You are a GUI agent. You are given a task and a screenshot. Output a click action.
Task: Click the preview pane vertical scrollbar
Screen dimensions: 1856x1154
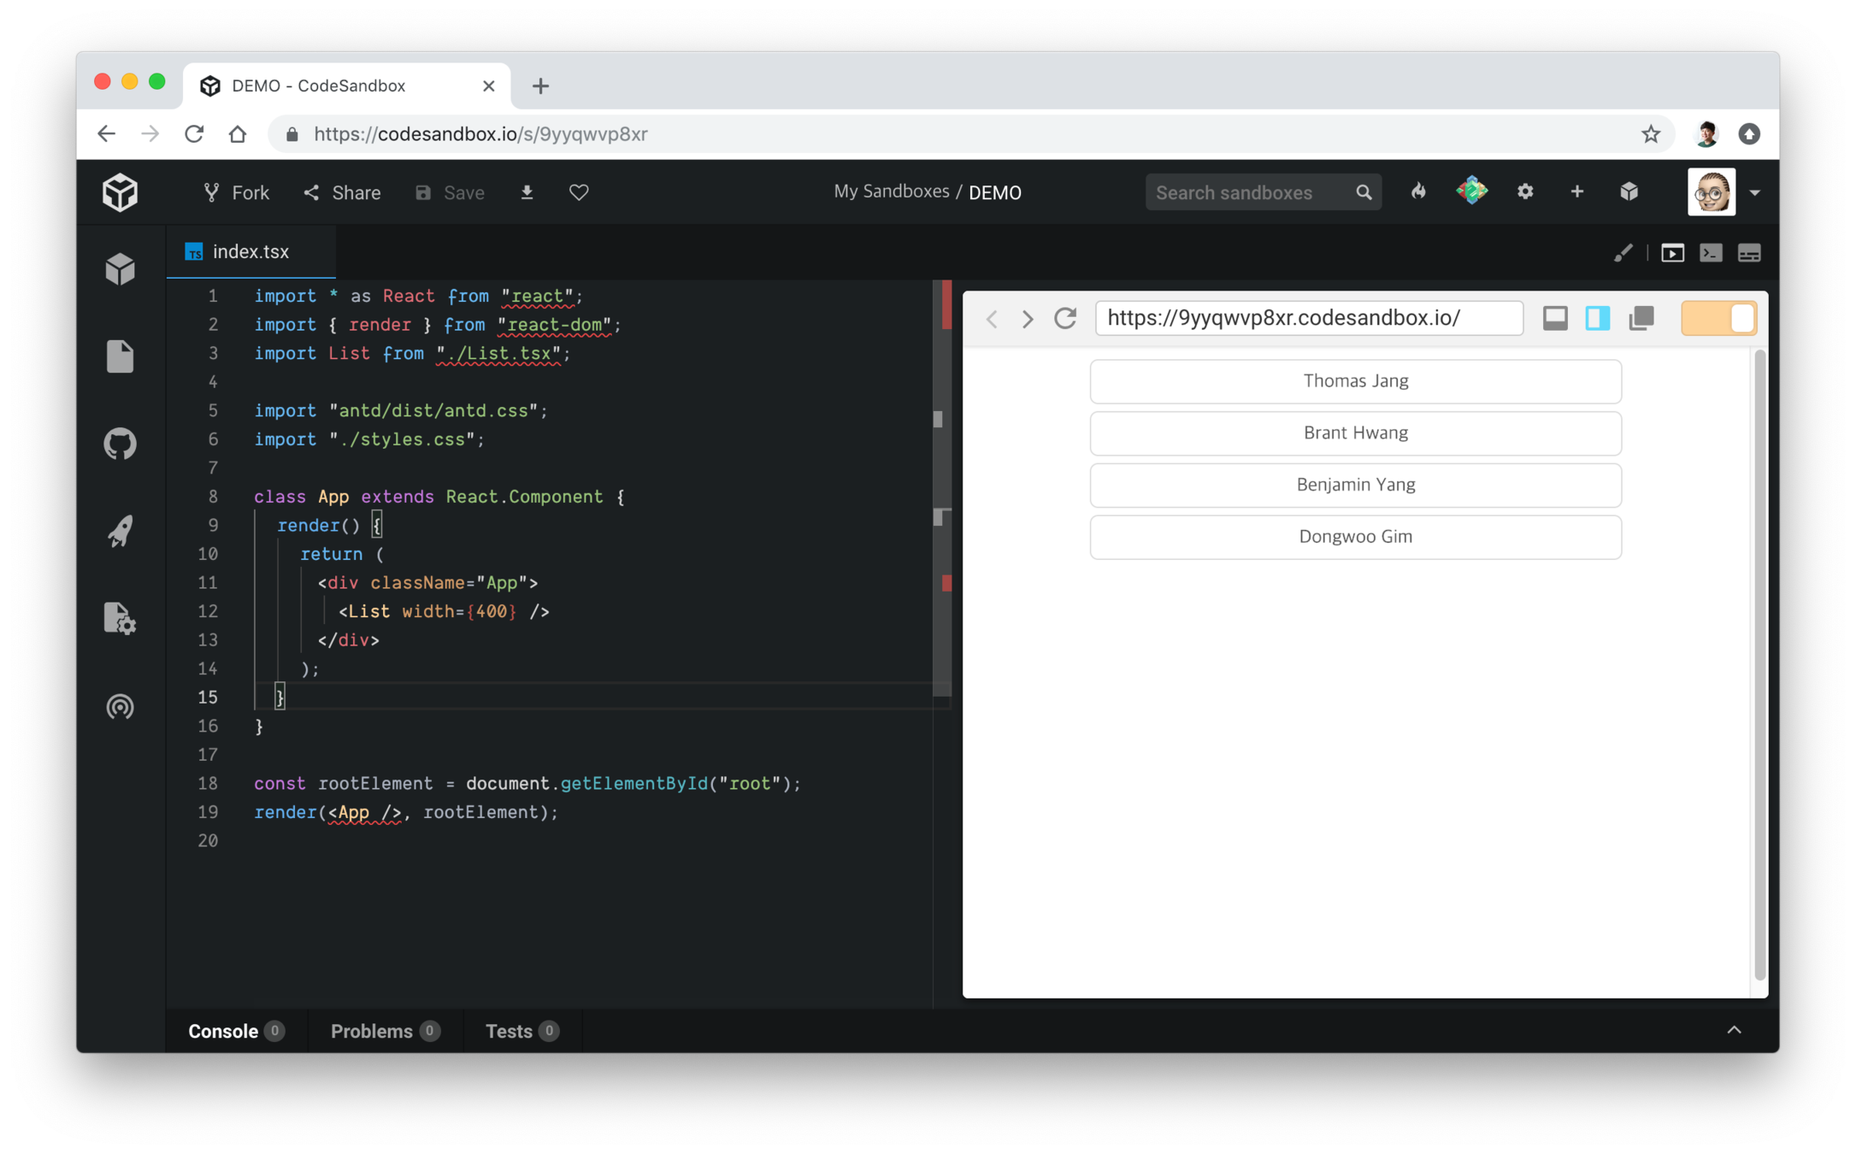tap(1759, 667)
